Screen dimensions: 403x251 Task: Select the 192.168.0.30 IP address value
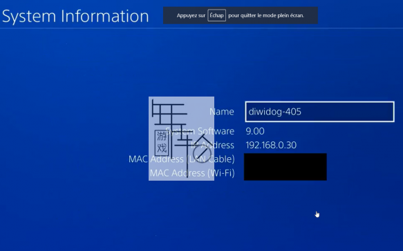[271, 145]
